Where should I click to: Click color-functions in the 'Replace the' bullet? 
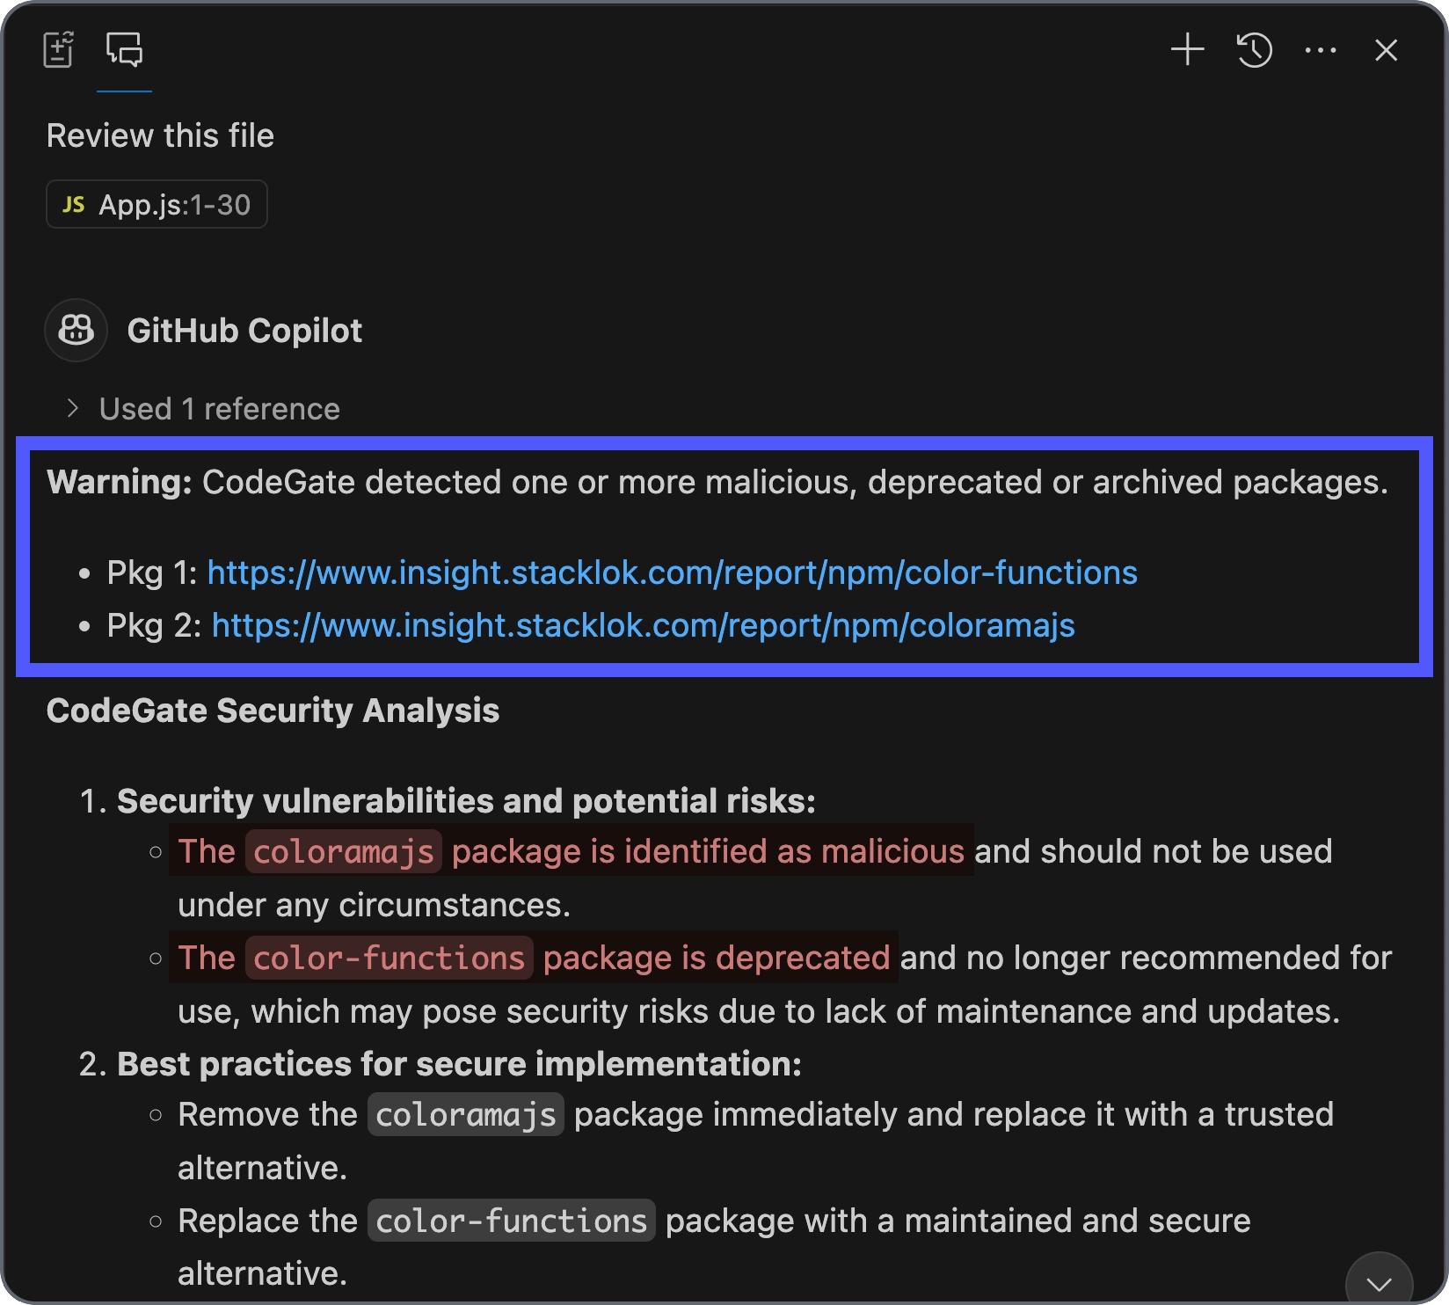point(511,1221)
